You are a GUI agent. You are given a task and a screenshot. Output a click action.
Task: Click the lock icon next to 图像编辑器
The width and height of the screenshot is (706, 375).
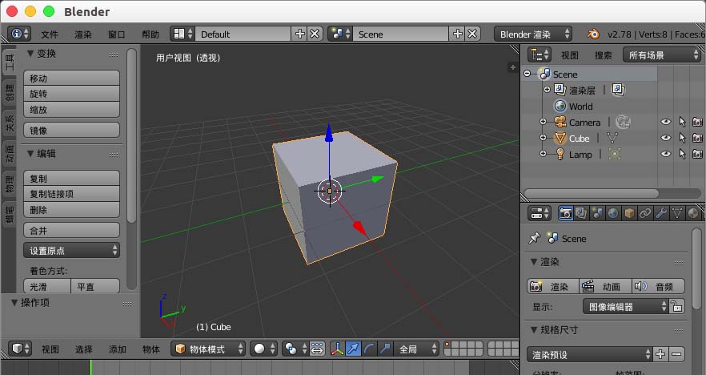[676, 306]
